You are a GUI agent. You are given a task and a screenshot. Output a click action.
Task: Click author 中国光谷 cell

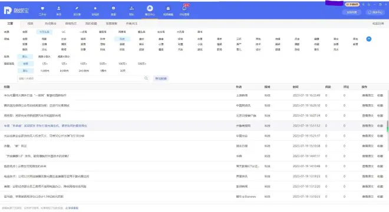(242, 136)
